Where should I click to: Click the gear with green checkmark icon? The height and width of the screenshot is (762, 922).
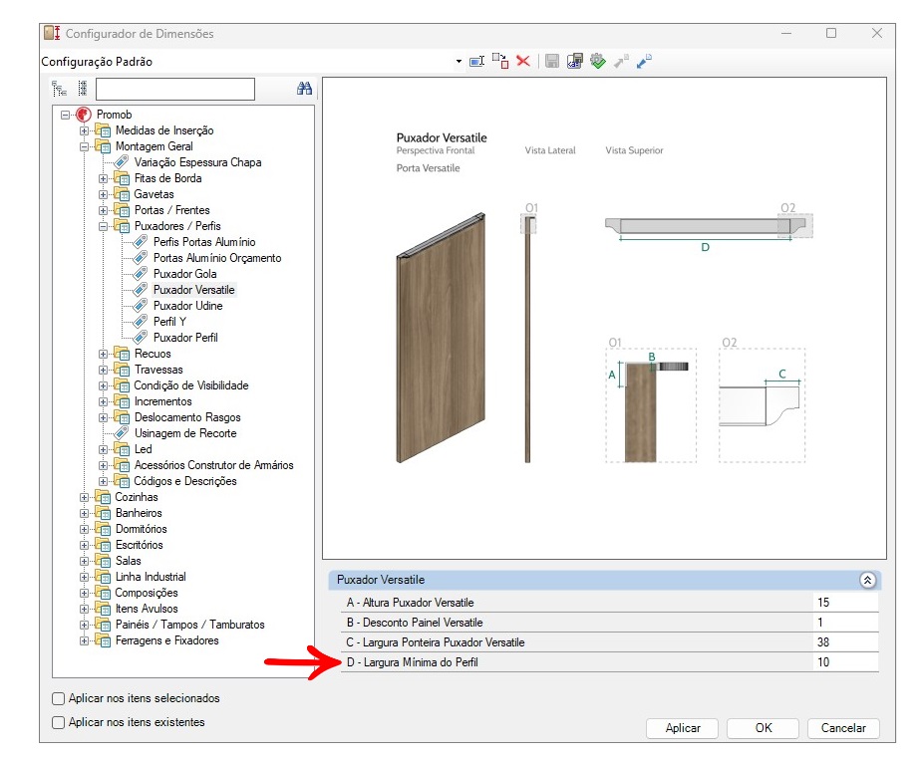(597, 61)
